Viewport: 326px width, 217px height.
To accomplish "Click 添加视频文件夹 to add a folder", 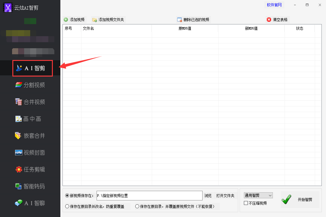I will coord(108,20).
